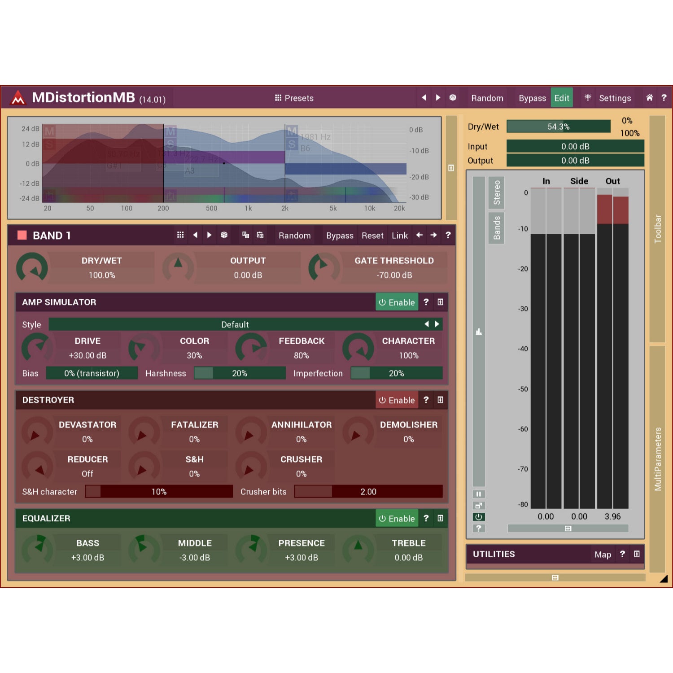Click the global Dry/Wet slider at 54.3%
Viewport: 673px width, 673px height.
point(559,127)
